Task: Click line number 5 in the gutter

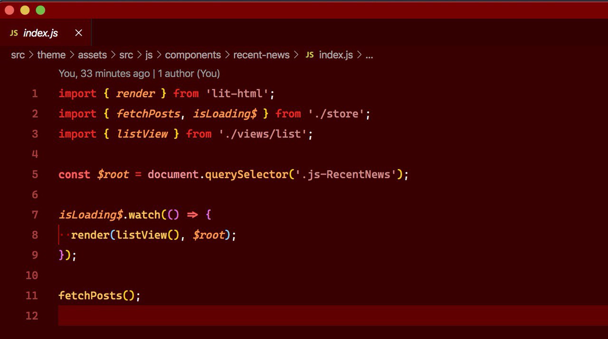Action: (35, 174)
